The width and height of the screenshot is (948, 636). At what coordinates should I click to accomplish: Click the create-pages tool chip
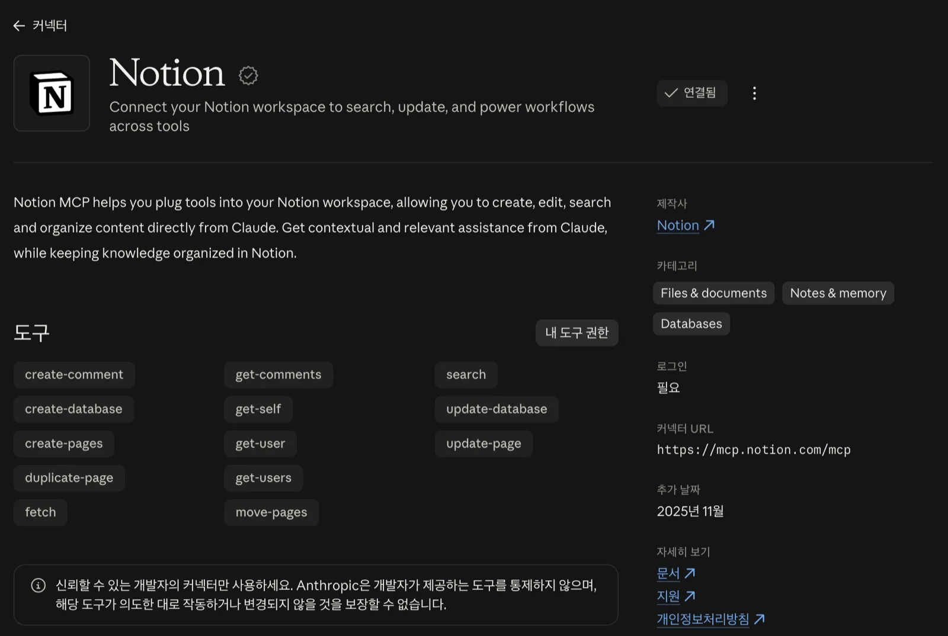click(x=64, y=444)
